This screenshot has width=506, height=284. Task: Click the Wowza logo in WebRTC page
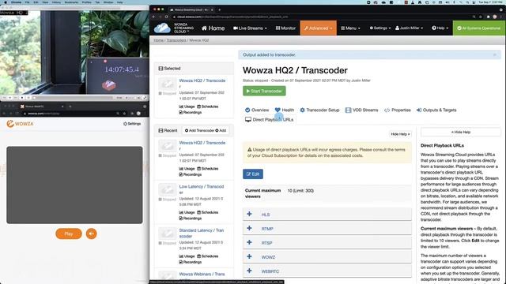[x=20, y=124]
